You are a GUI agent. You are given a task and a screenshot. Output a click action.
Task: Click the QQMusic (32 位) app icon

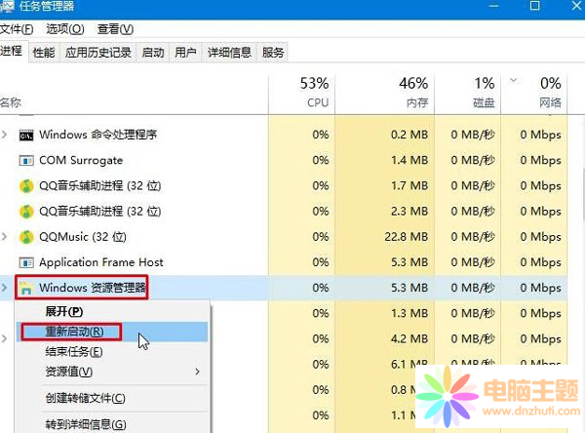coord(26,237)
